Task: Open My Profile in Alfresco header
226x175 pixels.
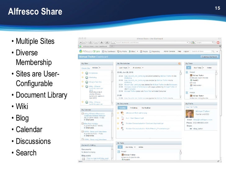Action: [x=122, y=51]
